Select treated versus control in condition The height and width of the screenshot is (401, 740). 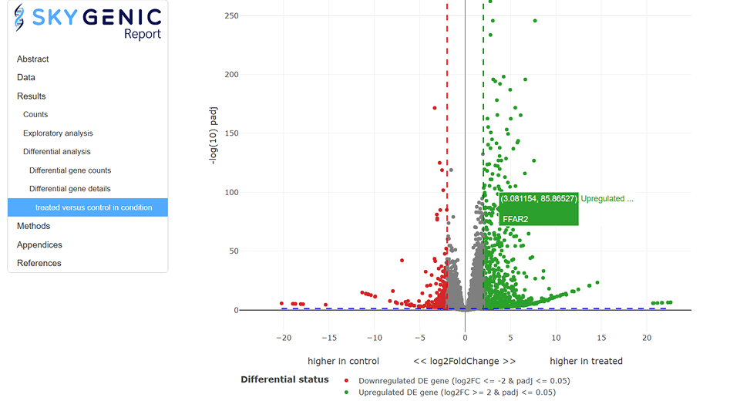pyautogui.click(x=93, y=207)
